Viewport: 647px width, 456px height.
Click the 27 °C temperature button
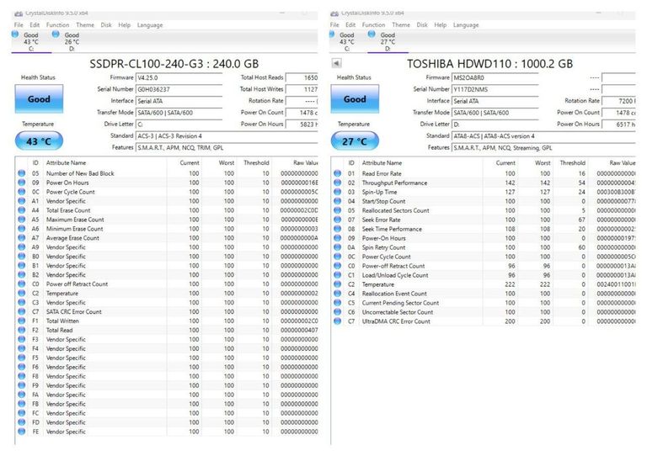click(x=355, y=141)
